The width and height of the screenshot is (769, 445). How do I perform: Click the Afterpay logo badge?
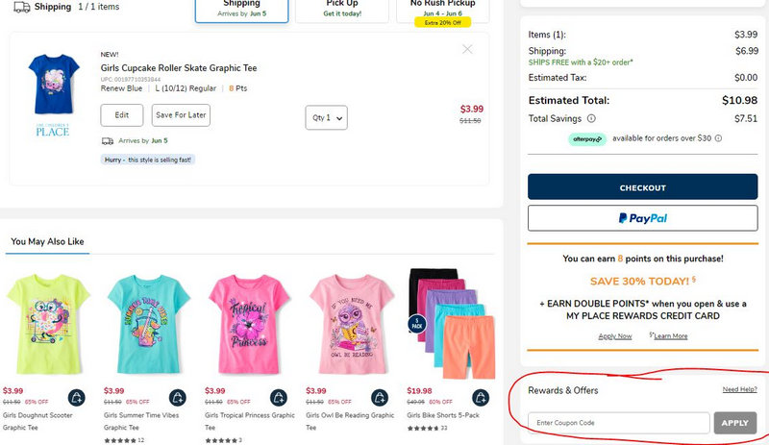[x=587, y=138]
